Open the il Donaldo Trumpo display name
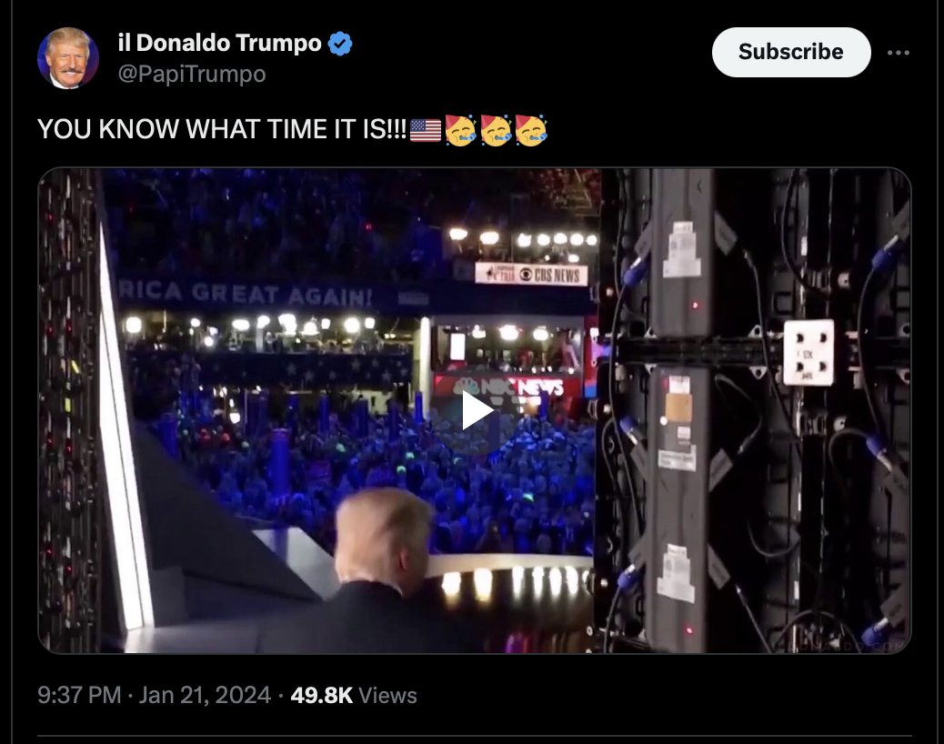 tap(220, 43)
